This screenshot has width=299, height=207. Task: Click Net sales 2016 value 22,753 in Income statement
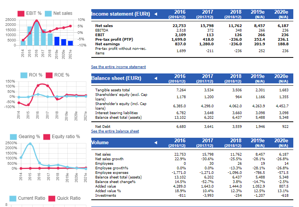(x=179, y=26)
